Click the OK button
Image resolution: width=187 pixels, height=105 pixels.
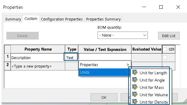pyautogui.click(x=104, y=97)
